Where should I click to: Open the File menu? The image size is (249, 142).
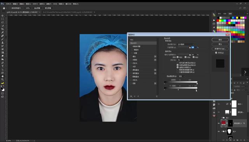(x=9, y=4)
